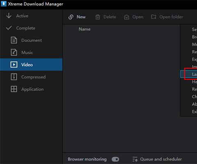Click the Open toolbar button label
This screenshot has height=164, width=197.
138,17
